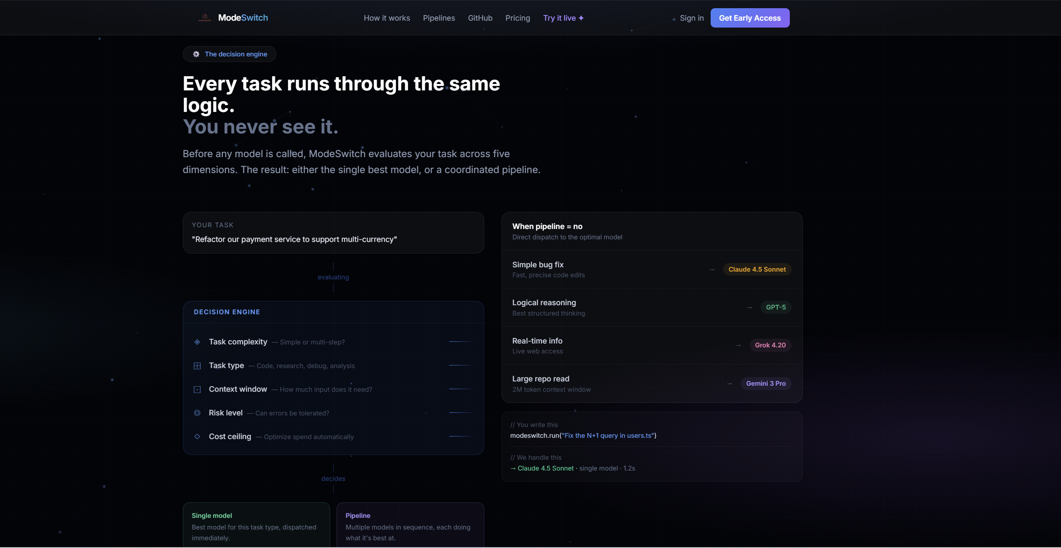Go to the Pipelines nav item
Screen dimensions: 1061x548
pyautogui.click(x=439, y=18)
